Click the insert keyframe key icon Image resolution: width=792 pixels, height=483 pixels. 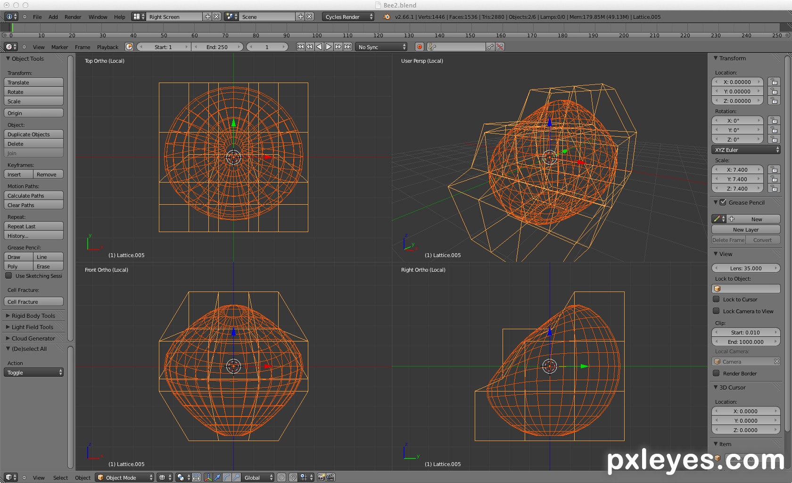(x=491, y=47)
